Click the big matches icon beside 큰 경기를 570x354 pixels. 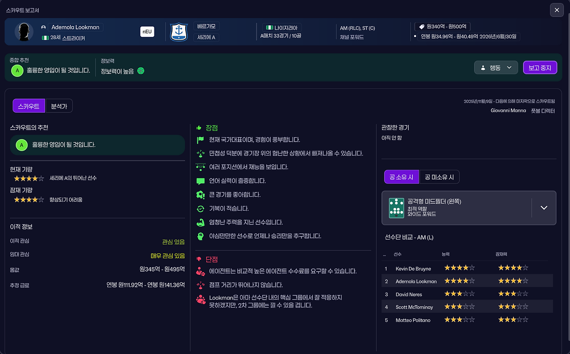200,195
